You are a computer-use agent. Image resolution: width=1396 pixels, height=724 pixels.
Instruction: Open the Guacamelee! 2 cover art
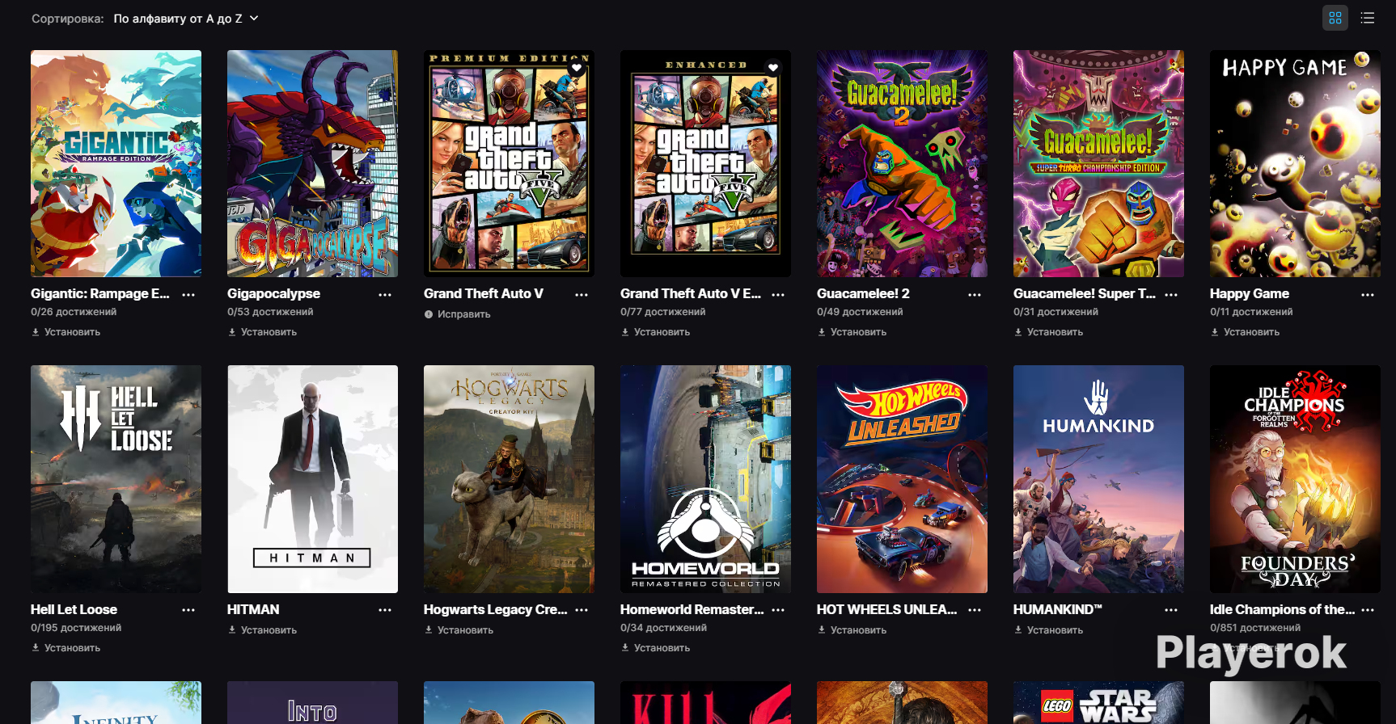coord(902,164)
